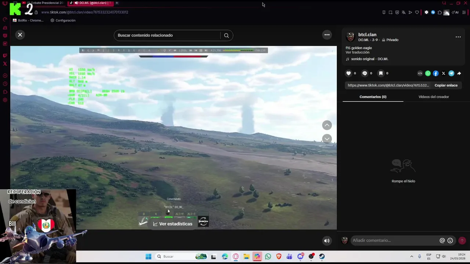Click the tab search magnifier in title bar
470x264 pixels.
(444, 3)
